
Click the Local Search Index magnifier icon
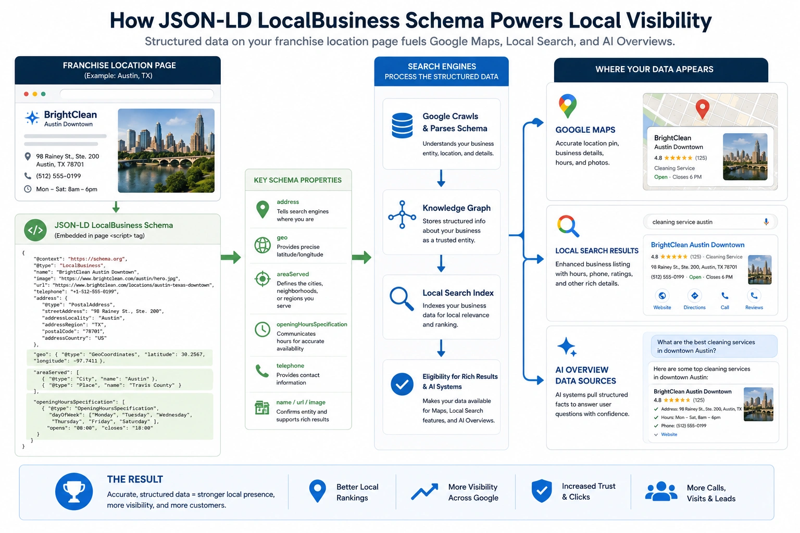pyautogui.click(x=402, y=299)
